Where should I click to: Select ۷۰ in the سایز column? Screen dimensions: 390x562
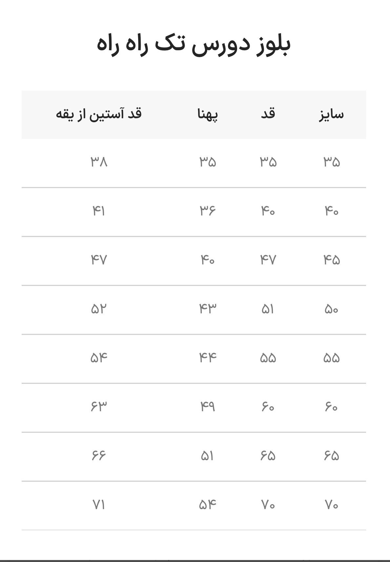pos(331,505)
